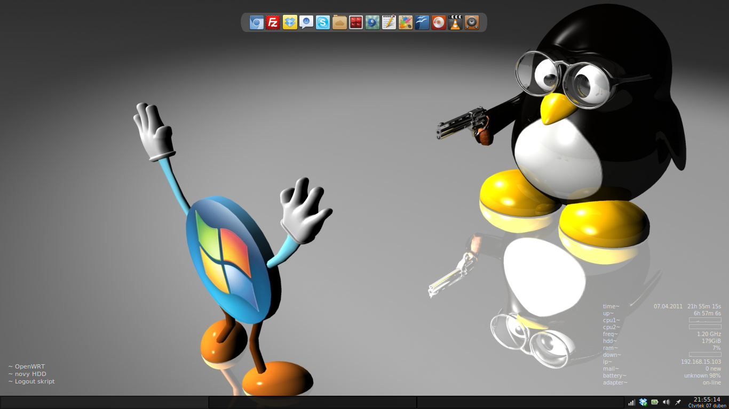Click the network signal tray icon

tap(631, 402)
